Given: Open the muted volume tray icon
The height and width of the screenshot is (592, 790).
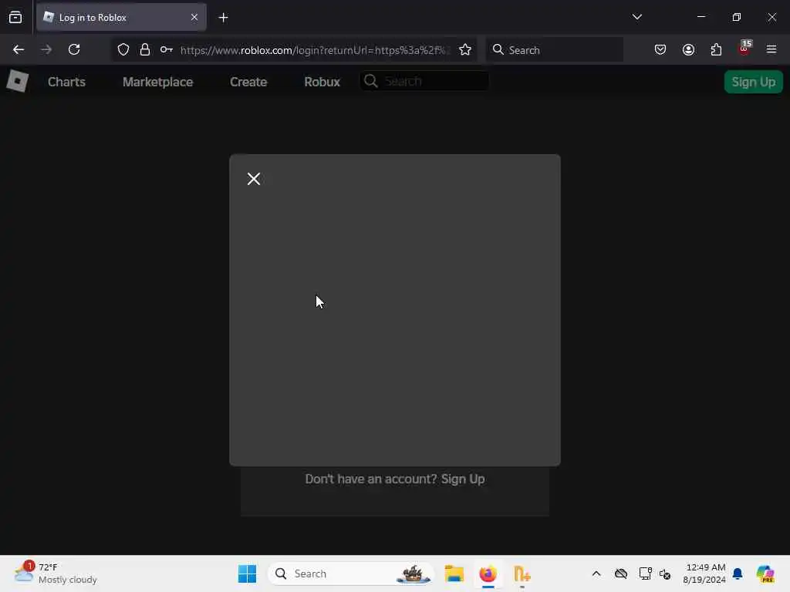Looking at the screenshot, I should click(664, 573).
